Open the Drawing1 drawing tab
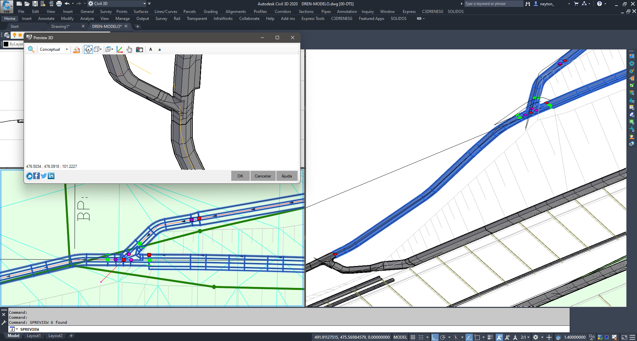 point(61,26)
